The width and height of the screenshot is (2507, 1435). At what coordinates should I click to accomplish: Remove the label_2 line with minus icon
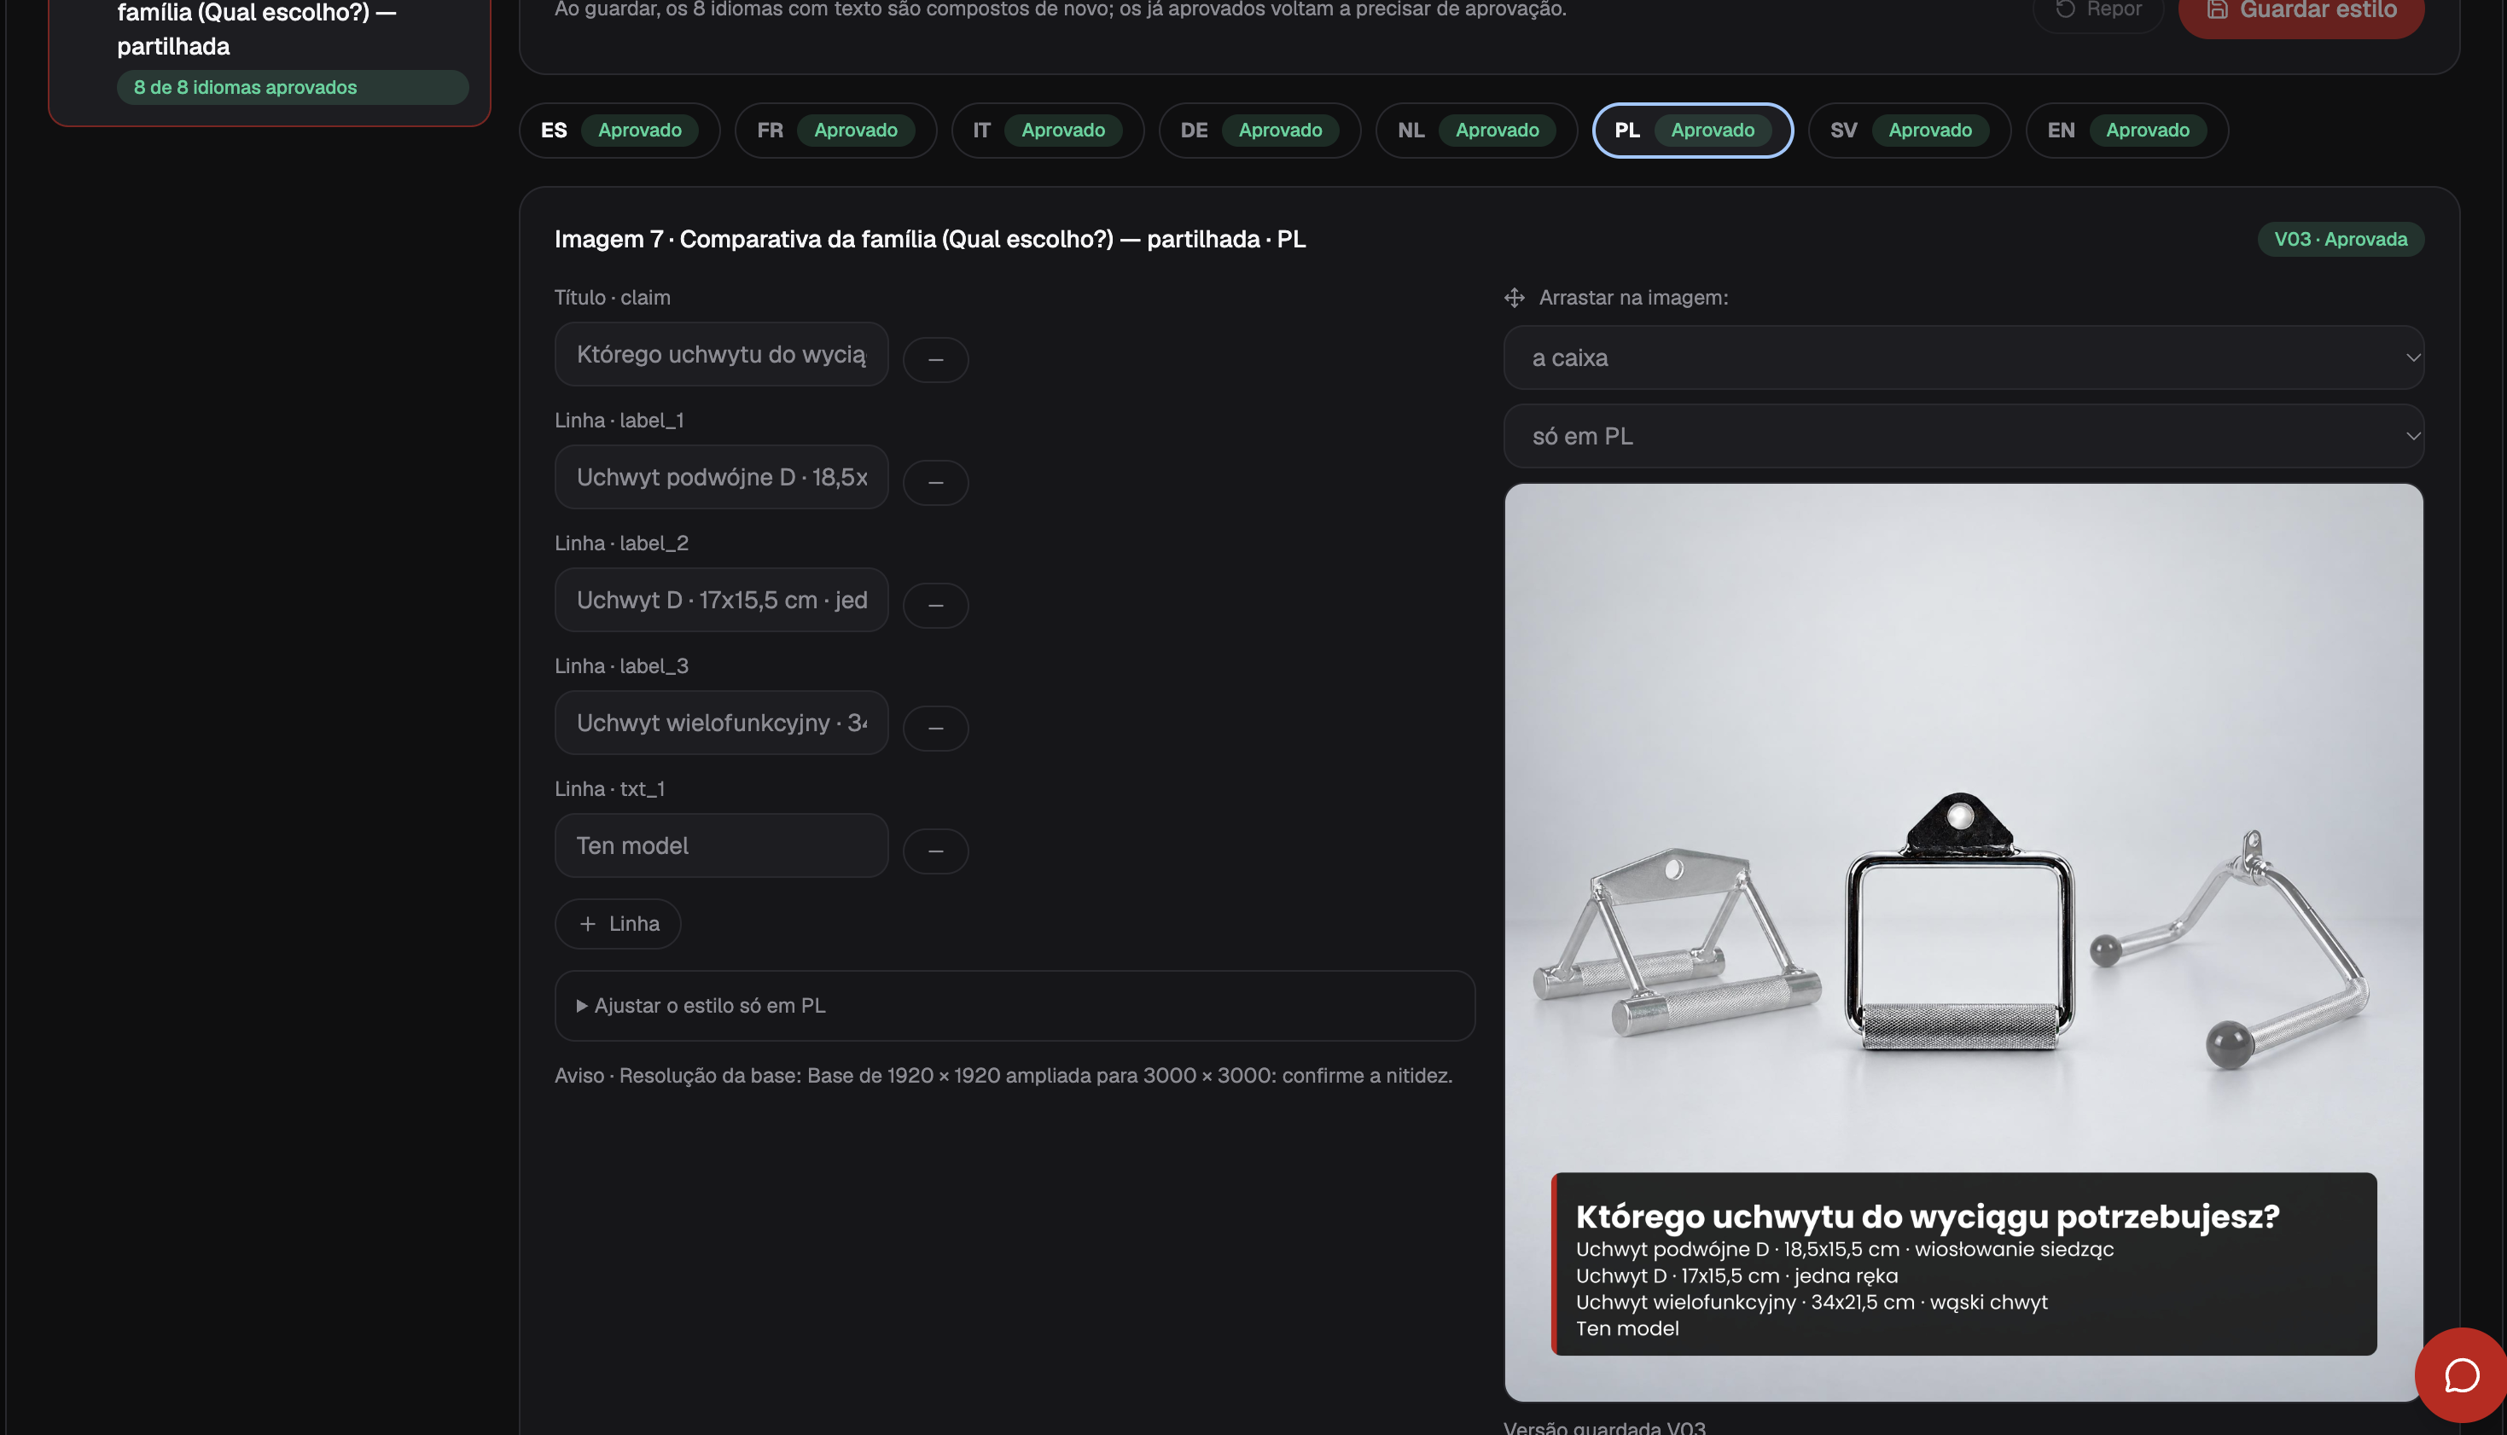click(x=935, y=604)
